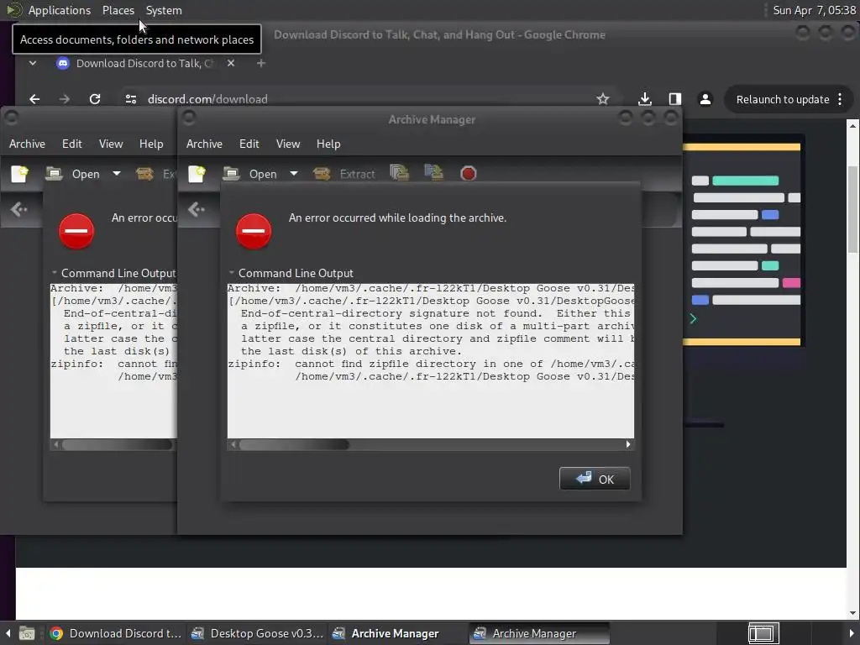Viewport: 860px width, 645px height.
Task: Open the Help menu in front Archive Manager
Action: 328,144
